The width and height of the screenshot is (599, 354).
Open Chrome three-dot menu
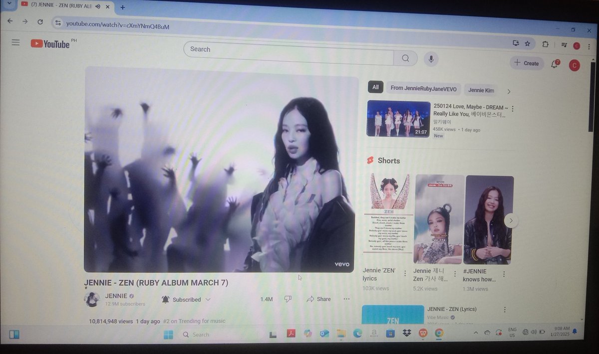tap(589, 46)
